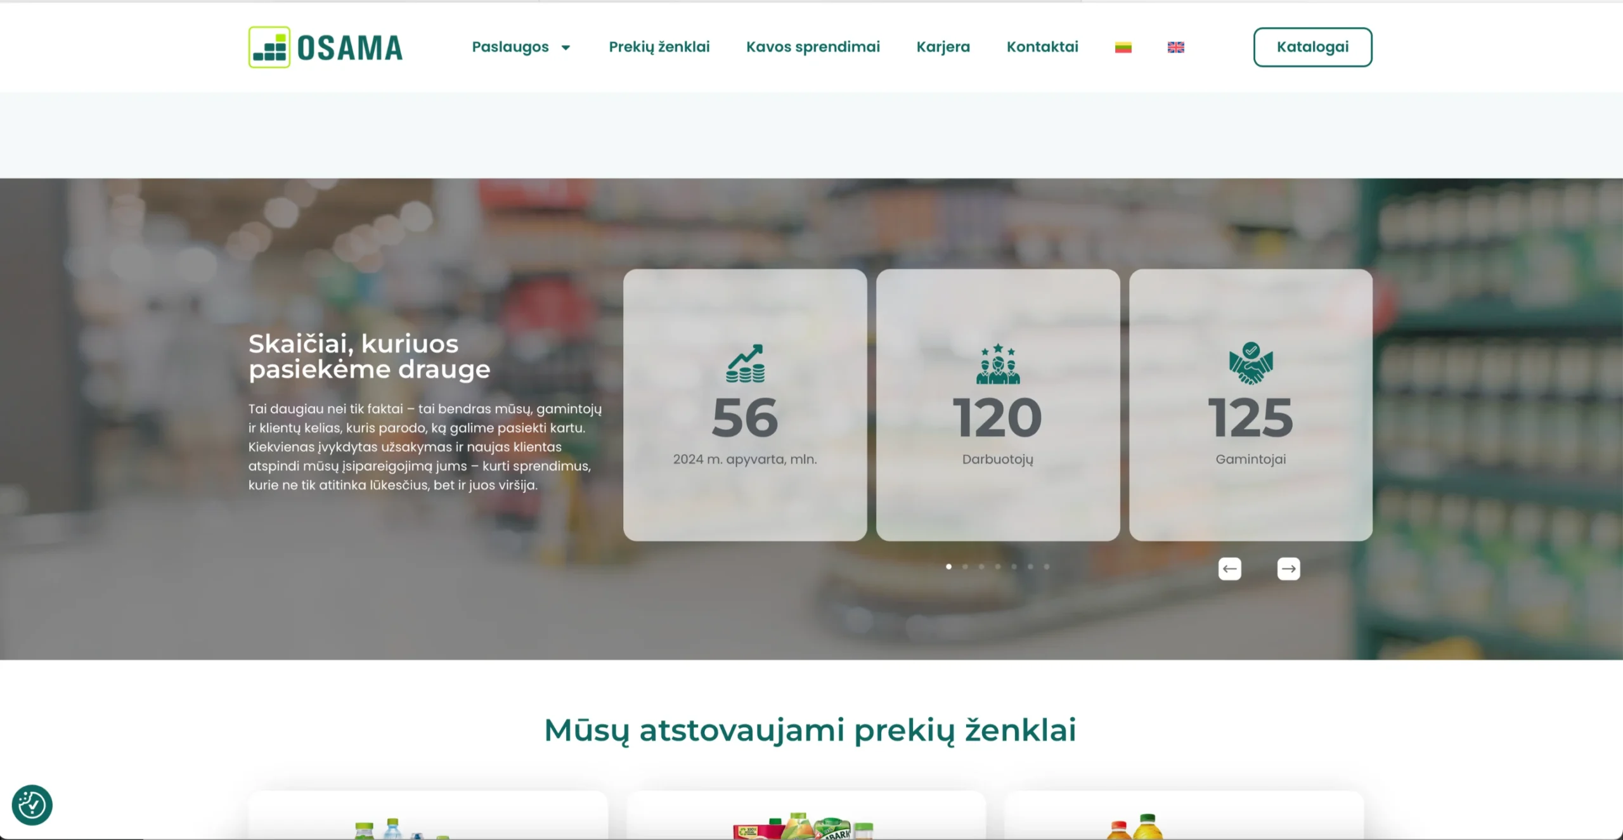Select the last carousel pagination dot
Viewport: 1623px width, 840px height.
[1047, 567]
